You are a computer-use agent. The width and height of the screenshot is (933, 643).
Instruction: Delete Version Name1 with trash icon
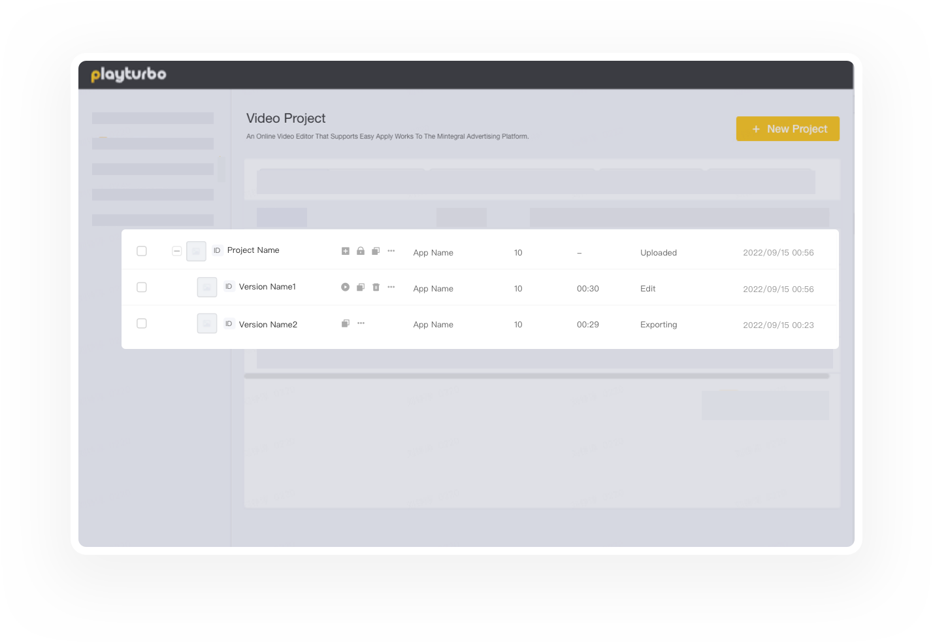click(376, 287)
